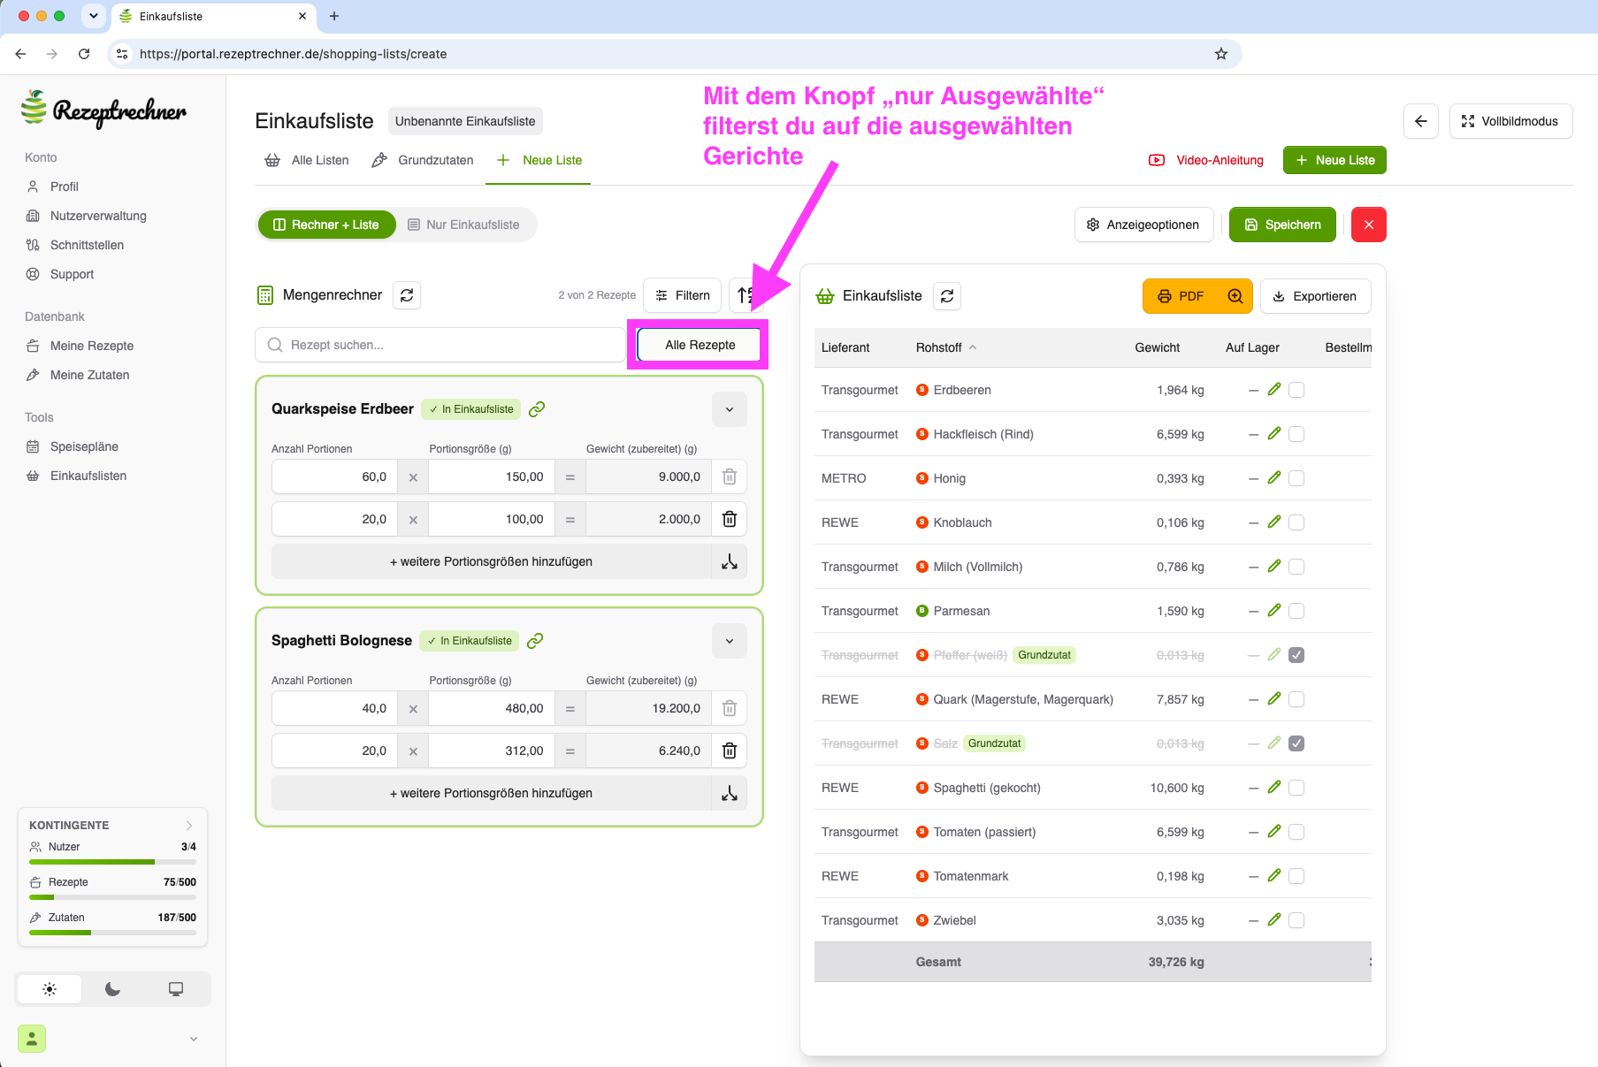
Task: Open a new browser tab
Action: [x=334, y=16]
